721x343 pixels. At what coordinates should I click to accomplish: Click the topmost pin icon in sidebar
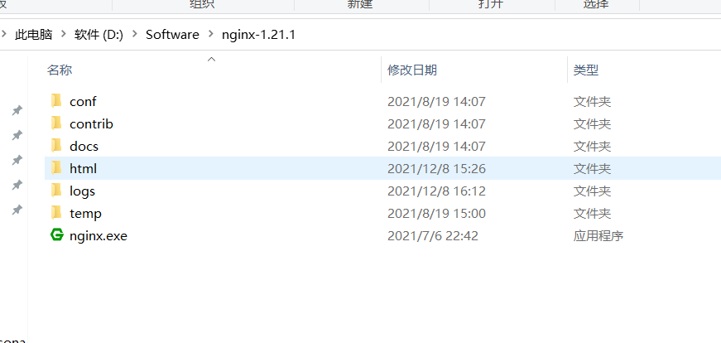coord(17,110)
